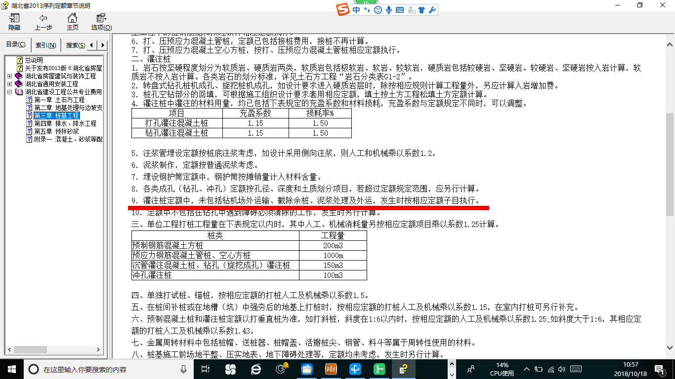This screenshot has width=675, height=379.
Task: Expand the 湖北省通用安装工程 node
Action: 10,84
